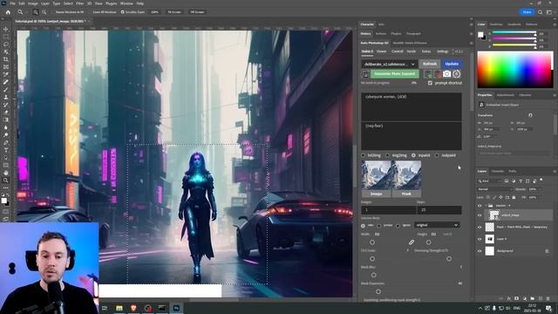Open the 'original' mask content dropdown
Screen dimensions: 558x314
tap(437, 225)
